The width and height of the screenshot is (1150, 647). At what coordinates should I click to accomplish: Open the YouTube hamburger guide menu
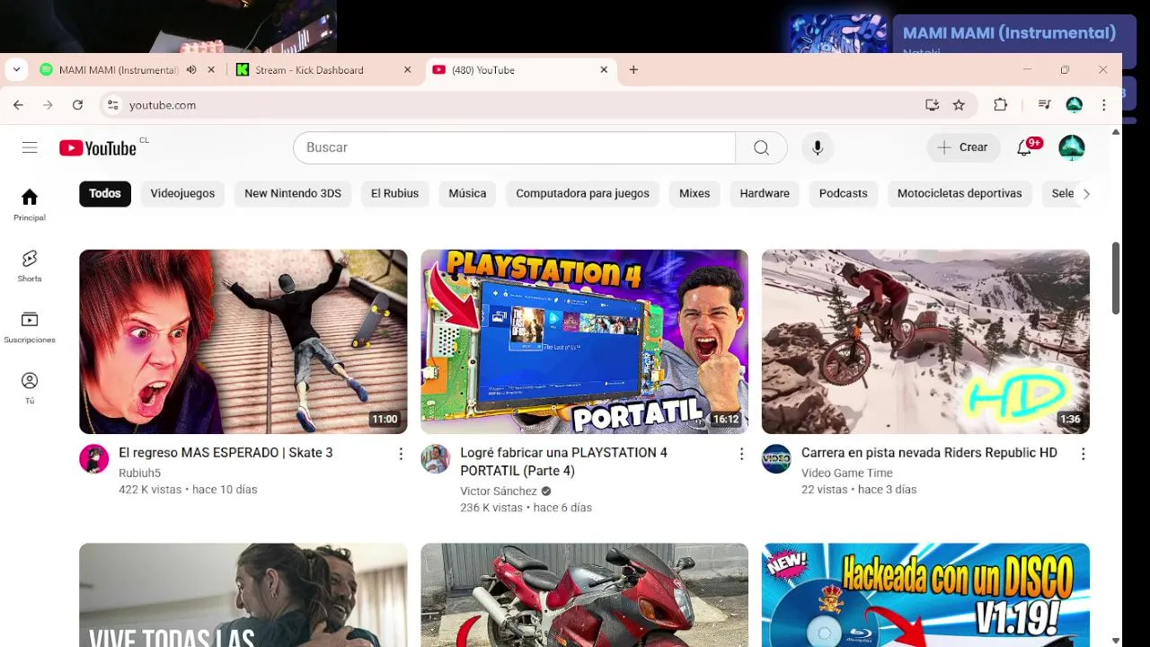[x=30, y=147]
